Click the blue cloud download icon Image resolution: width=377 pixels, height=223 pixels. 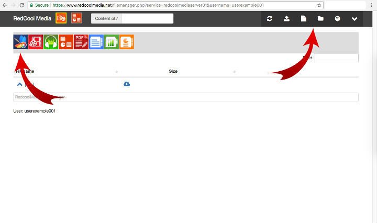[x=127, y=84]
